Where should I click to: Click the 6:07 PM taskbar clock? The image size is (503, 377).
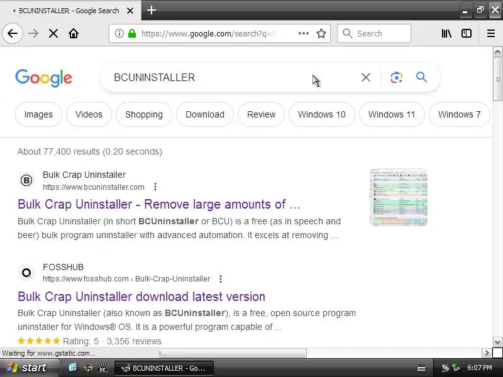[480, 368]
